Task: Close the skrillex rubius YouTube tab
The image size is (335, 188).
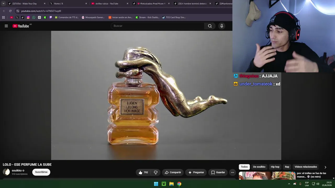Action: pos(127,4)
